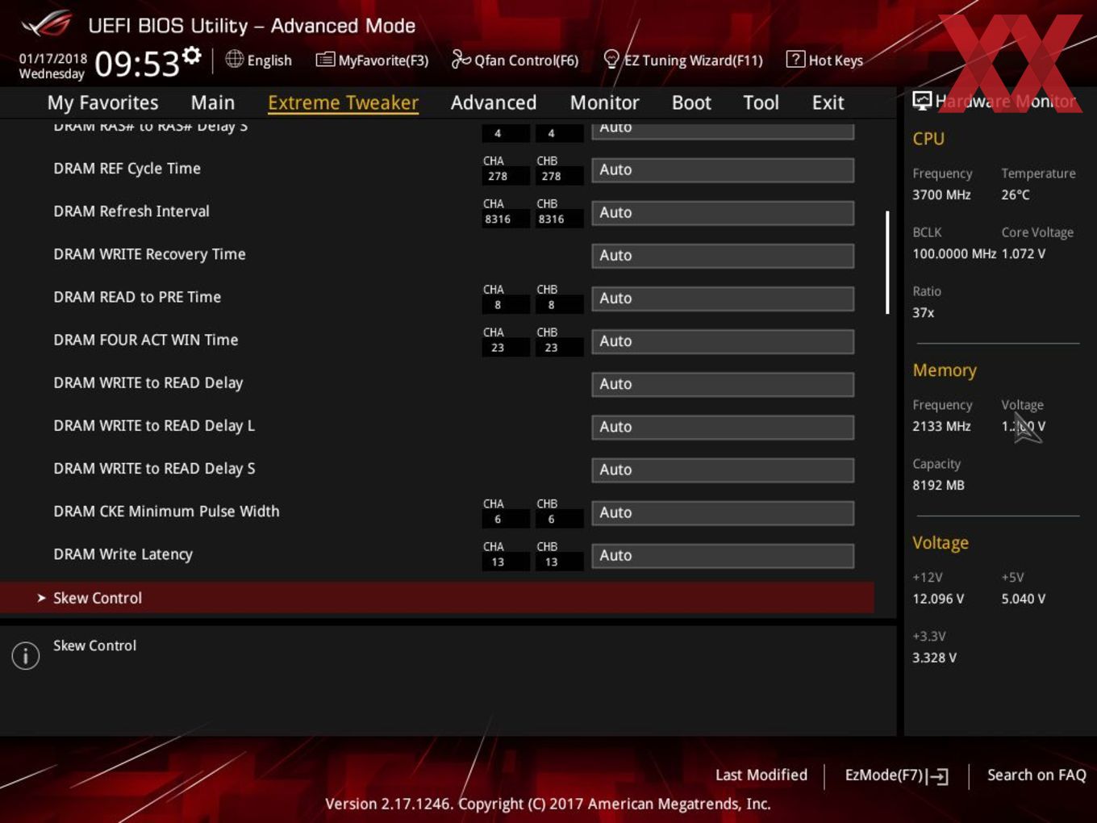This screenshot has height=823, width=1097.
Task: Click the +3.3V value 3.328 V
Action: click(x=934, y=658)
